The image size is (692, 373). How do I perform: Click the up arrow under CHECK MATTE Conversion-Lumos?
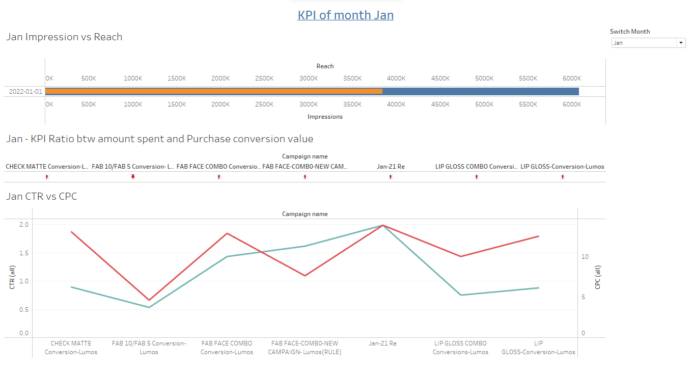(x=46, y=176)
